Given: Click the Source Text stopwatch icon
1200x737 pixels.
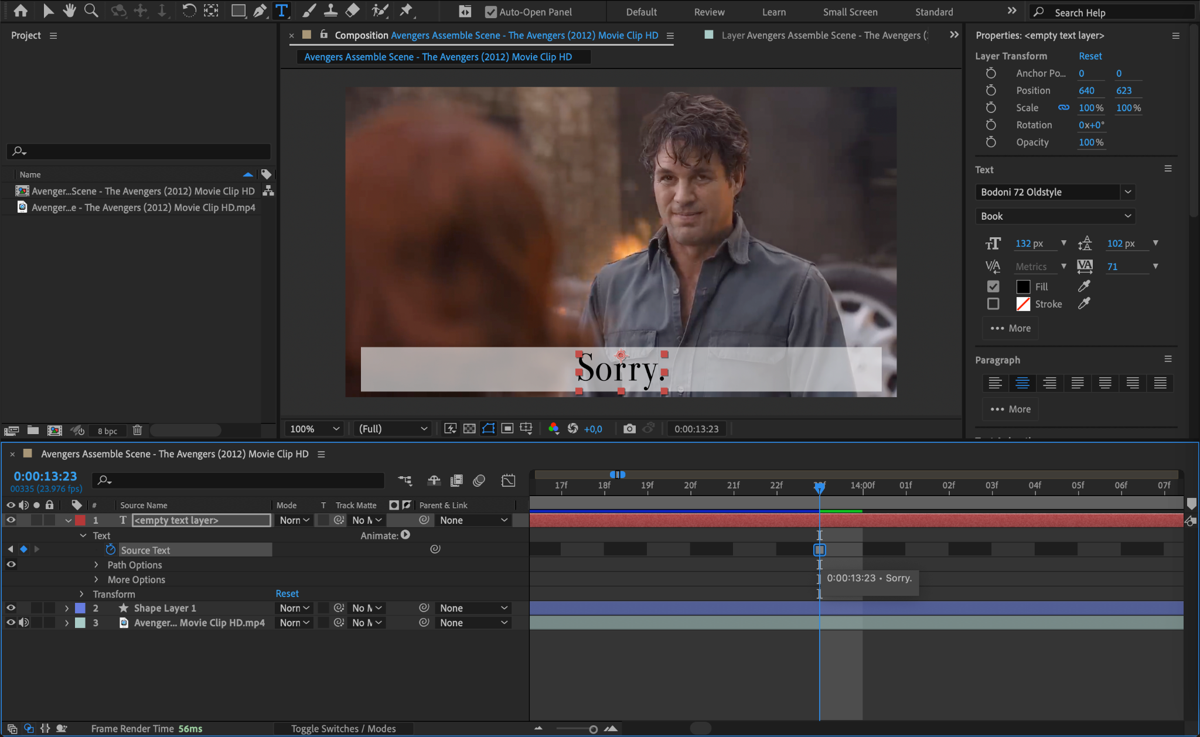Looking at the screenshot, I should coord(110,550).
